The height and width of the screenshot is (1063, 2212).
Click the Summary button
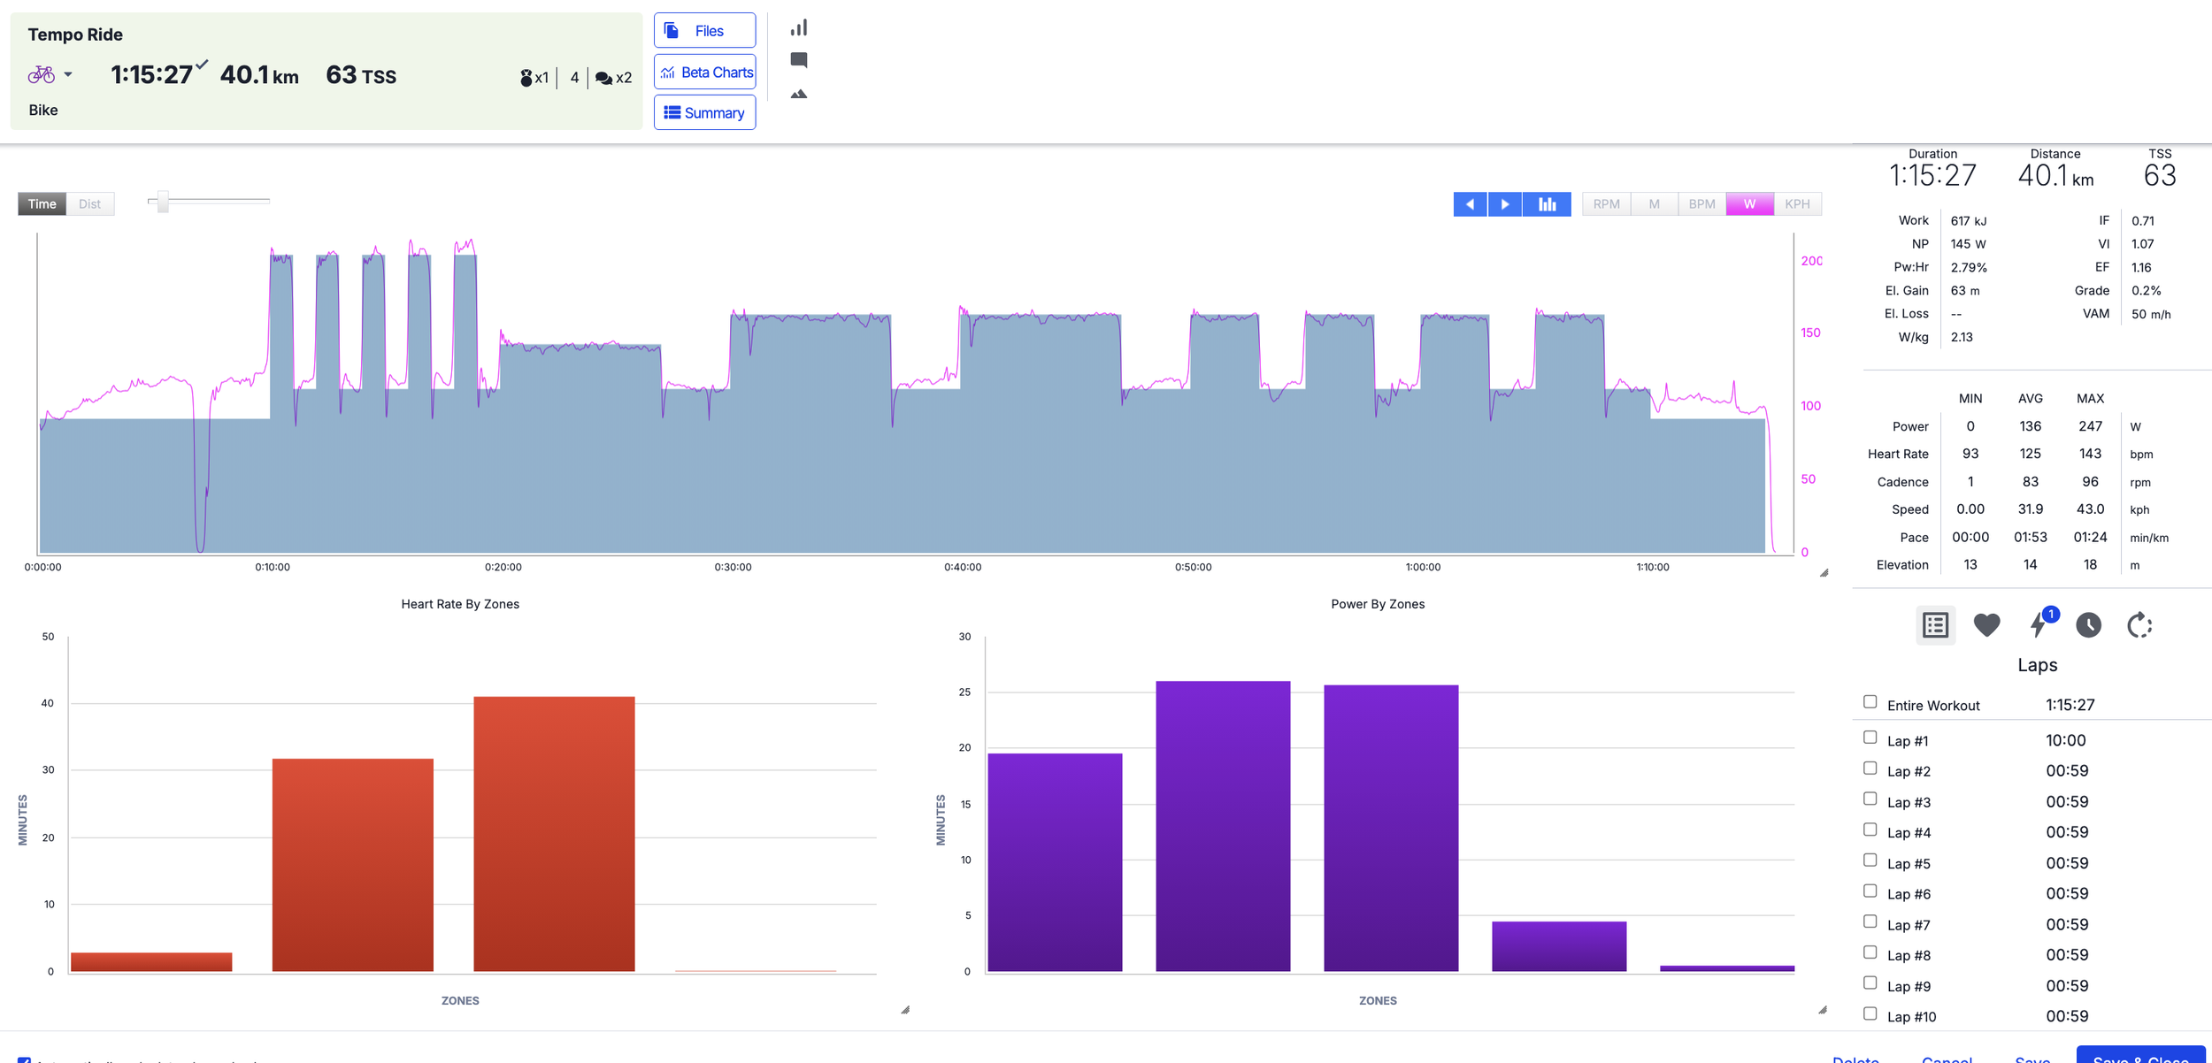pyautogui.click(x=704, y=113)
